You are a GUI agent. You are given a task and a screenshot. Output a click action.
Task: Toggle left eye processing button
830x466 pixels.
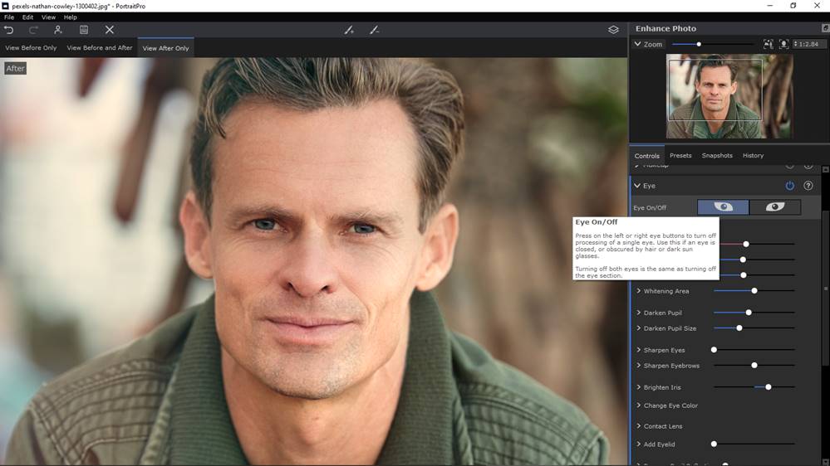point(723,207)
